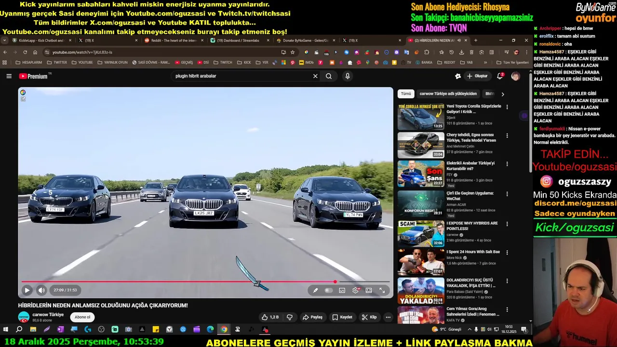
Task: Open the Klip clip button
Action: (369, 317)
